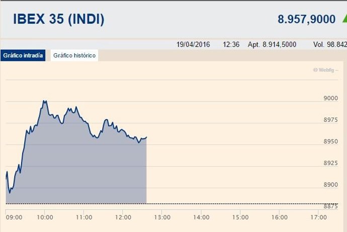Click the 9000 price axis label

tap(330, 99)
